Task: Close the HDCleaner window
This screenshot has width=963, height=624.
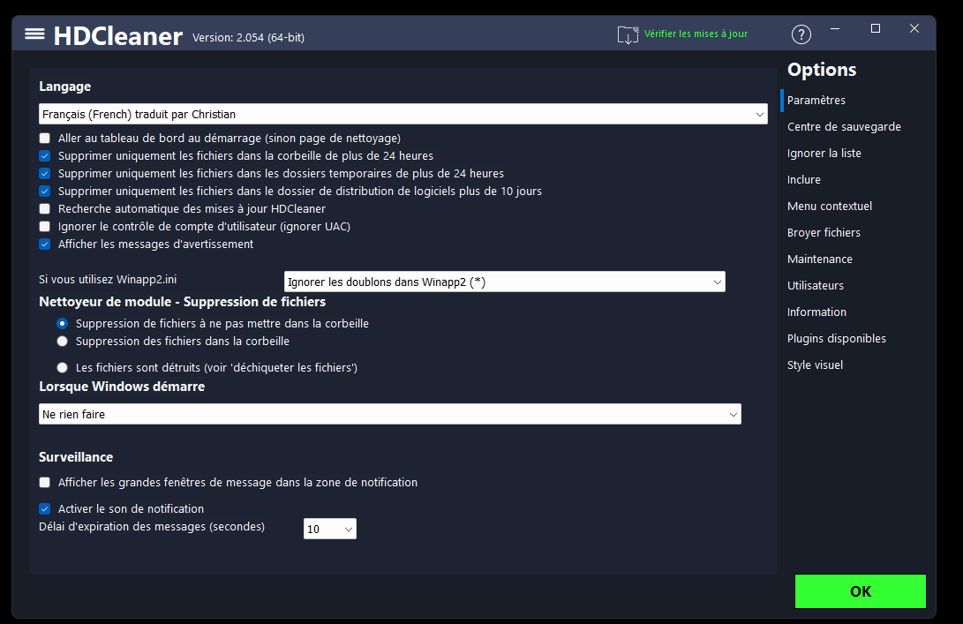Action: click(x=914, y=29)
